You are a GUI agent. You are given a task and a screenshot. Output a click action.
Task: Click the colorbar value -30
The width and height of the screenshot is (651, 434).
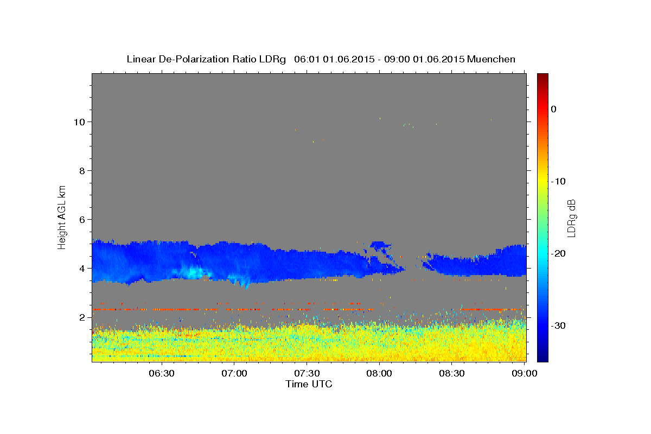point(559,325)
